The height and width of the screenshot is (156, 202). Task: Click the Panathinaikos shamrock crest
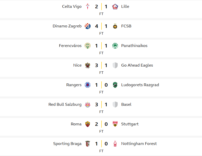(x=115, y=46)
